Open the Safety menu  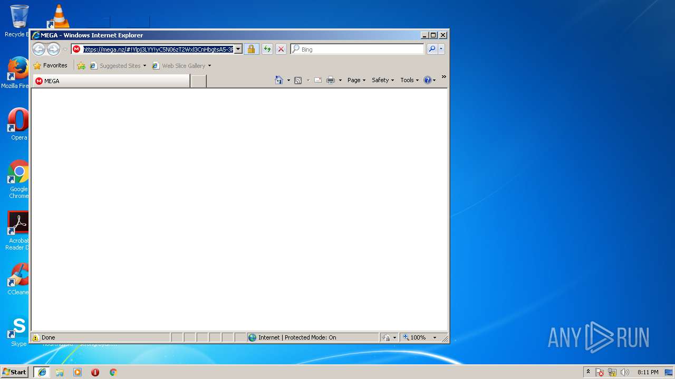pyautogui.click(x=383, y=80)
